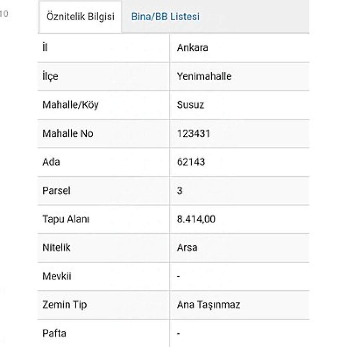347x347 pixels.
Task: Select the Öznitelik Bilgisi tab
Action: coord(81,17)
